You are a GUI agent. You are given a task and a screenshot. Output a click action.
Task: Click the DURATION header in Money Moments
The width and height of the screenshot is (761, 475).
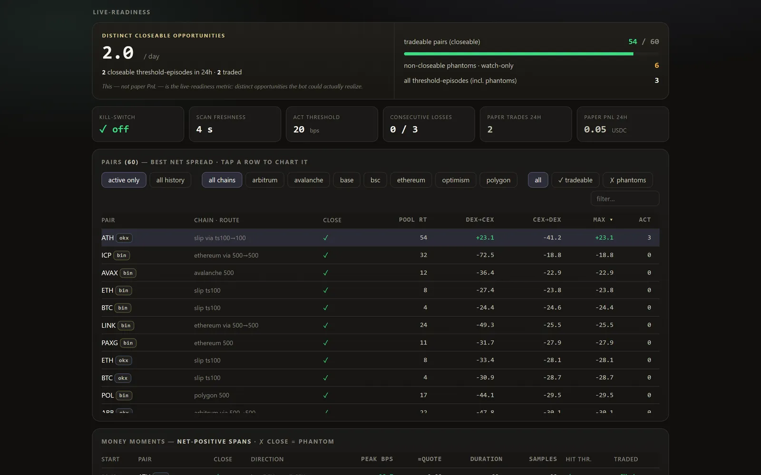click(486, 459)
